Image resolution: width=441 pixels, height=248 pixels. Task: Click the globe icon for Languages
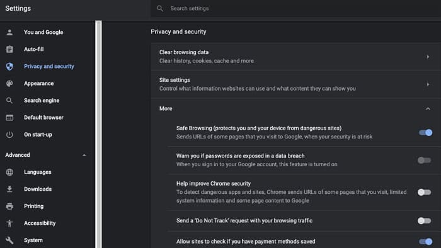coord(9,172)
